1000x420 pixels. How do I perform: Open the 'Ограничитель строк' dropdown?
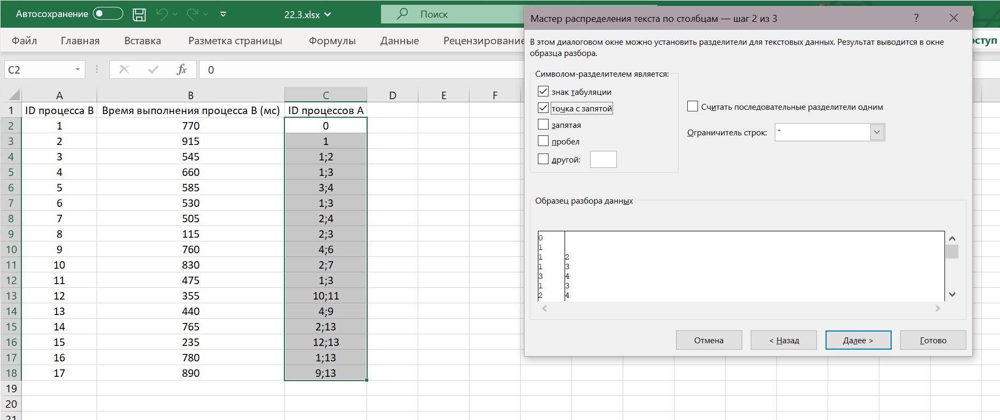coord(877,132)
